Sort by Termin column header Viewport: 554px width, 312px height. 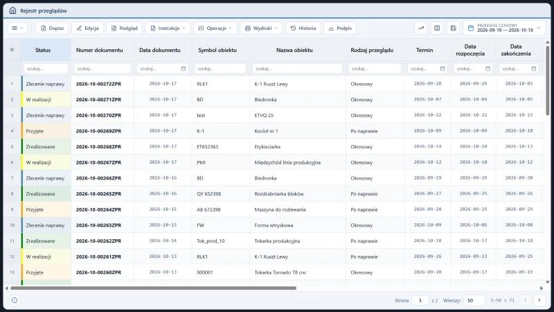click(x=425, y=50)
